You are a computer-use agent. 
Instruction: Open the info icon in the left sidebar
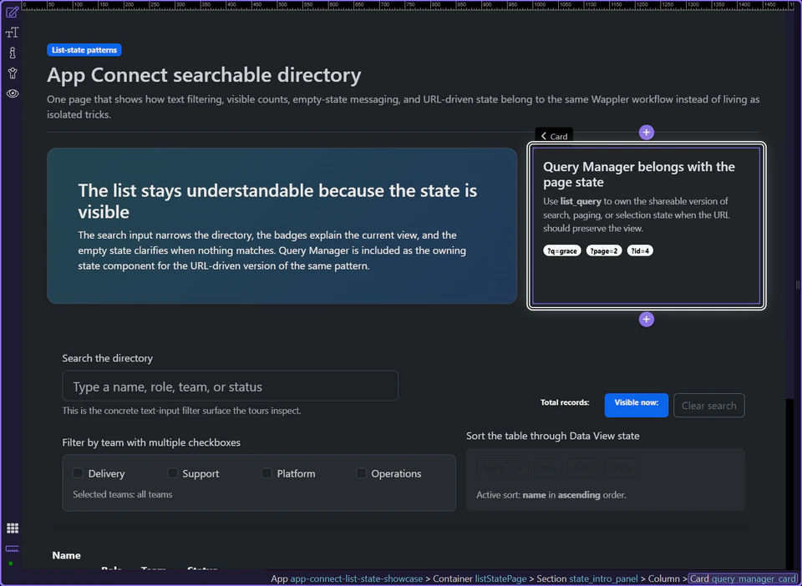pos(13,53)
